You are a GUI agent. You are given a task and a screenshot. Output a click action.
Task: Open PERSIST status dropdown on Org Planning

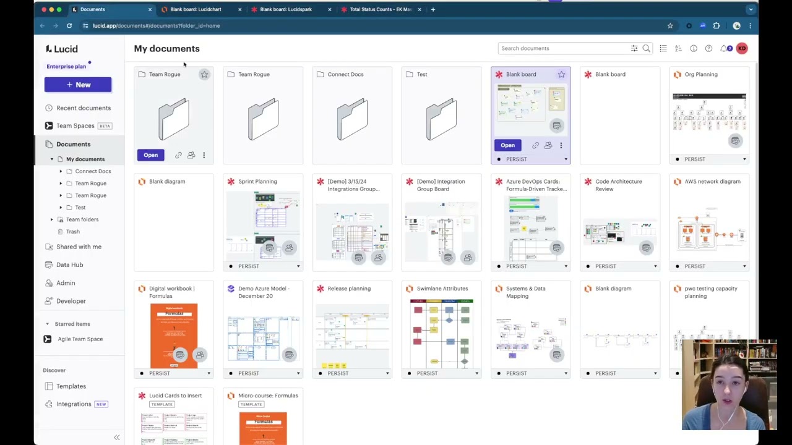tap(744, 159)
